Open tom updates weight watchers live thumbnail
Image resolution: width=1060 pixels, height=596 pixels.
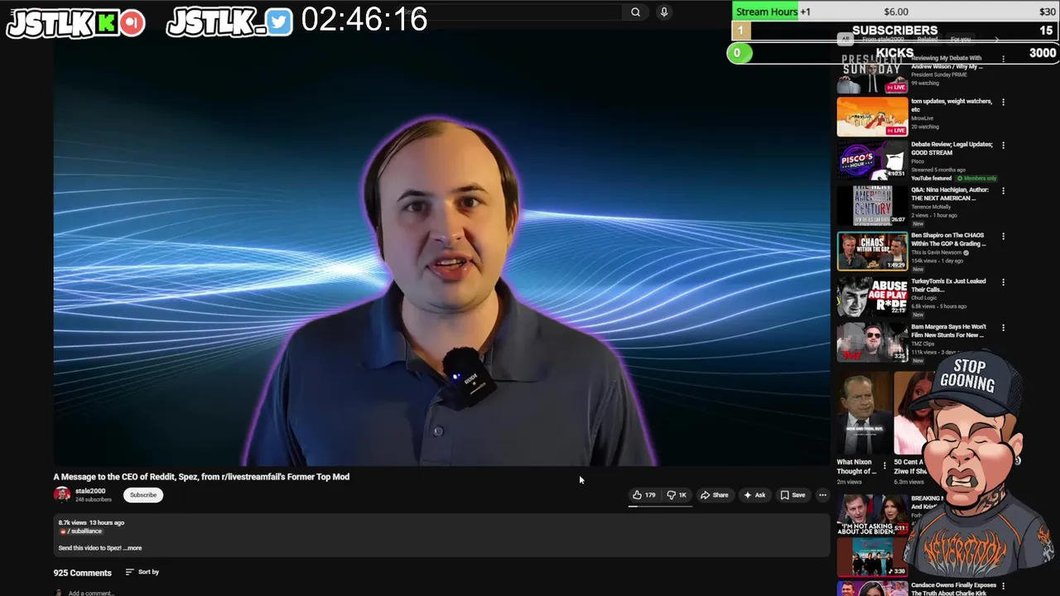pyautogui.click(x=872, y=117)
